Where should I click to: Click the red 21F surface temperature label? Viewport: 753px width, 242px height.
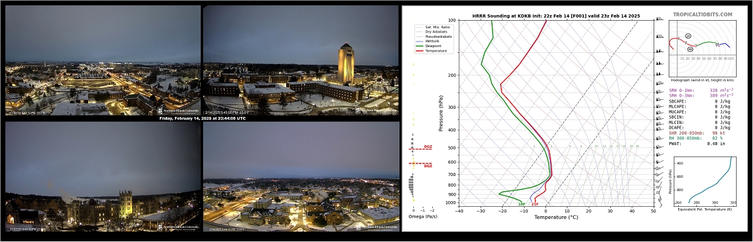coord(535,204)
